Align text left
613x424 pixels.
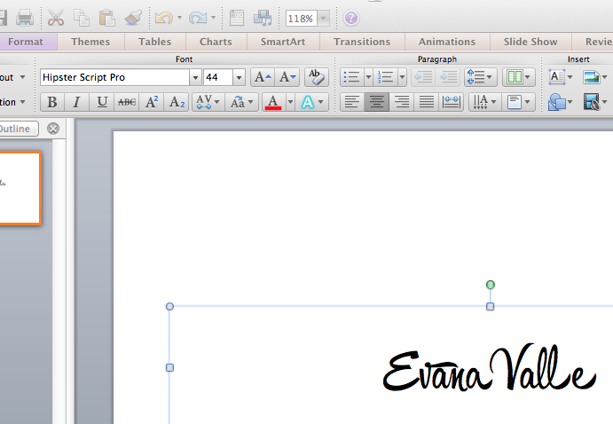pyautogui.click(x=352, y=102)
